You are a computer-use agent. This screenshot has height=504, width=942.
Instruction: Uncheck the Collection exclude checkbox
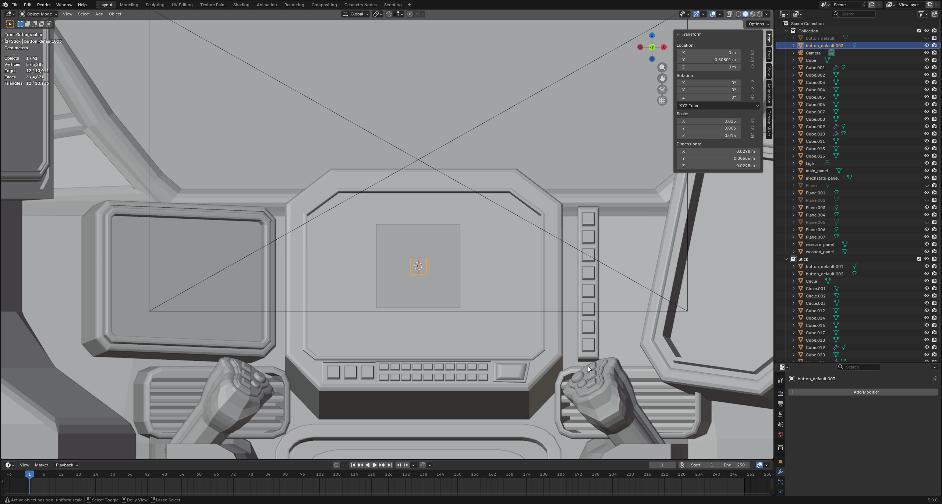tap(919, 31)
